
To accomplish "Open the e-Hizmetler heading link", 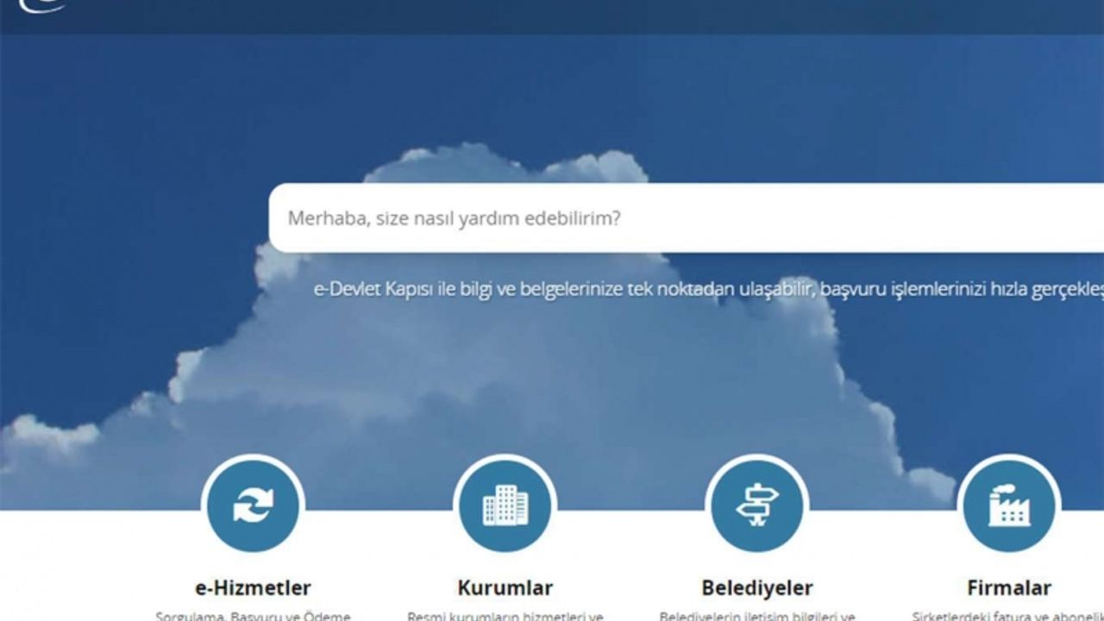I will [x=253, y=588].
